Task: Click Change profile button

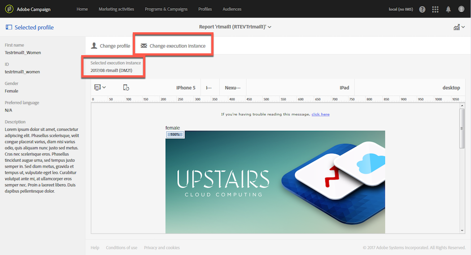Action: pos(110,46)
